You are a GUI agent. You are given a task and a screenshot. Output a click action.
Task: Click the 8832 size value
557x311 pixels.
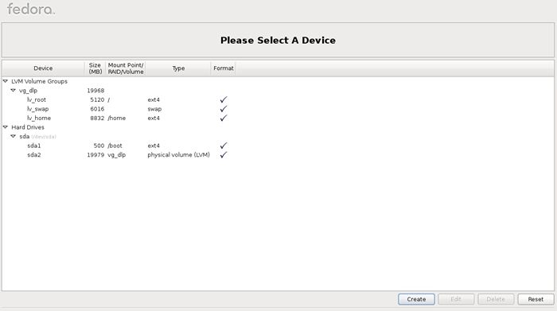coord(97,118)
